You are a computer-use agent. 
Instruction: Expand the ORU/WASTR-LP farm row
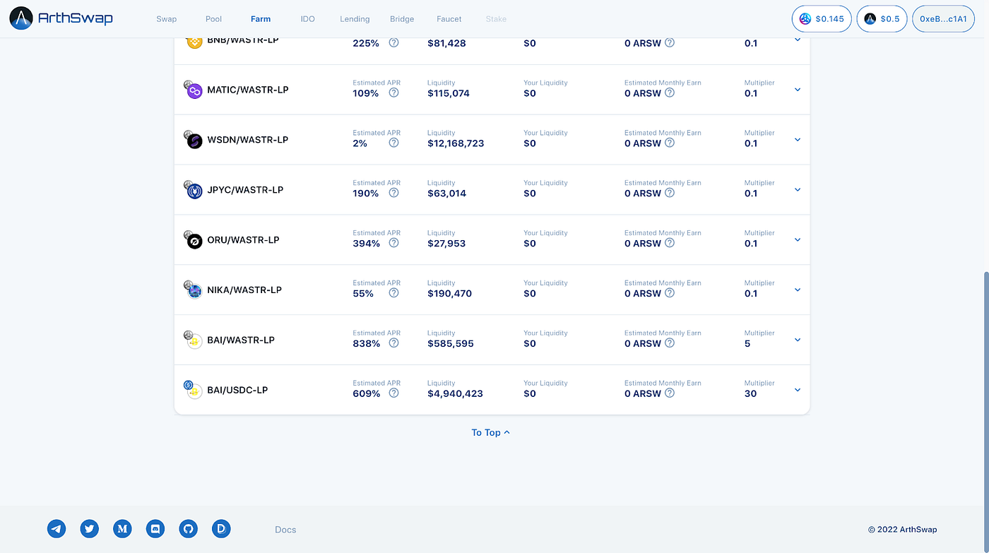[x=798, y=240]
